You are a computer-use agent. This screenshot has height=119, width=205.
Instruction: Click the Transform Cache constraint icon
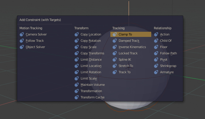coord(77,97)
